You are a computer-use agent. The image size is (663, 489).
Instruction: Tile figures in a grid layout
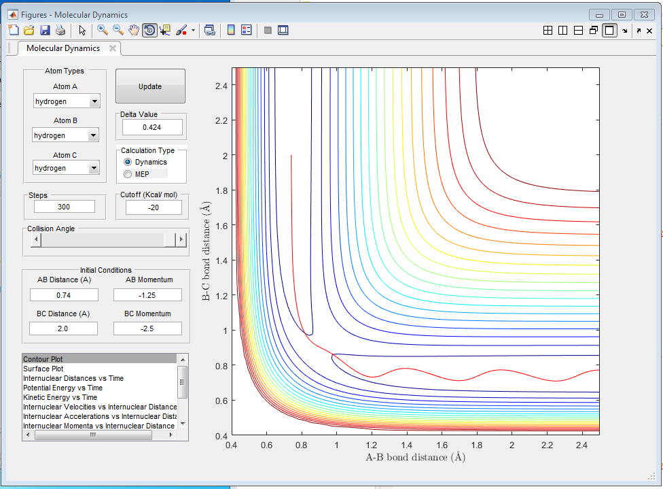548,30
